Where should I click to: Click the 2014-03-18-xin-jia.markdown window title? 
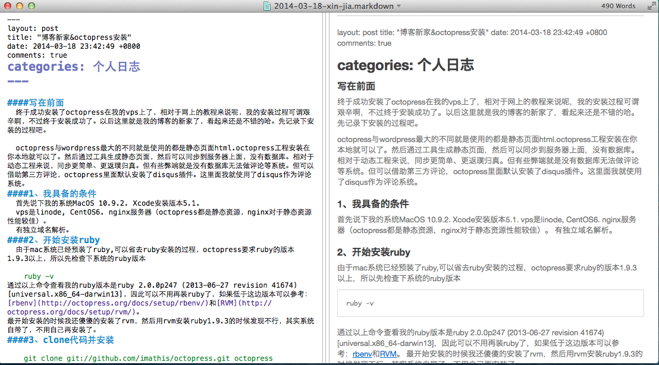[x=333, y=6]
